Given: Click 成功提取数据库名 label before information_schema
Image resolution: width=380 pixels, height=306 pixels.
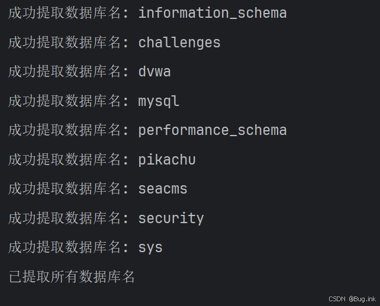Looking at the screenshot, I should pyautogui.click(x=65, y=13).
